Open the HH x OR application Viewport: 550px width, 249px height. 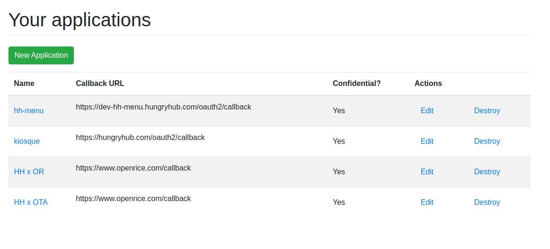[x=29, y=172]
